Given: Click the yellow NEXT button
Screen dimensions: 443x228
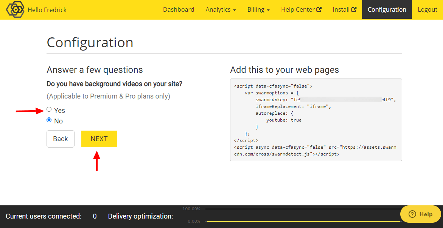Looking at the screenshot, I should coord(99,139).
